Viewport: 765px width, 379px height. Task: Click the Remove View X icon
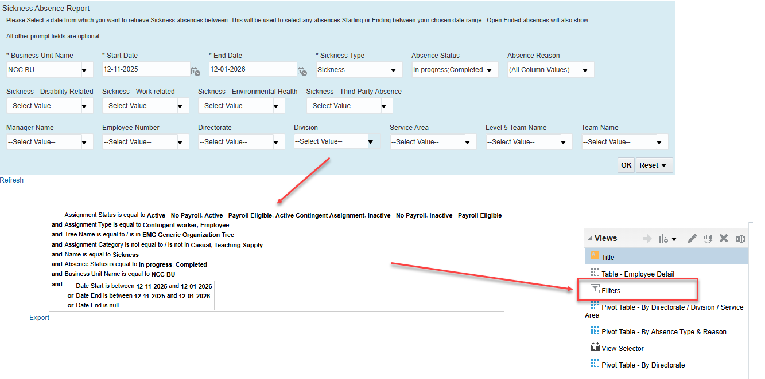pos(724,239)
